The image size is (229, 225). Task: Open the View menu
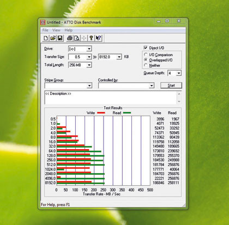(56, 30)
